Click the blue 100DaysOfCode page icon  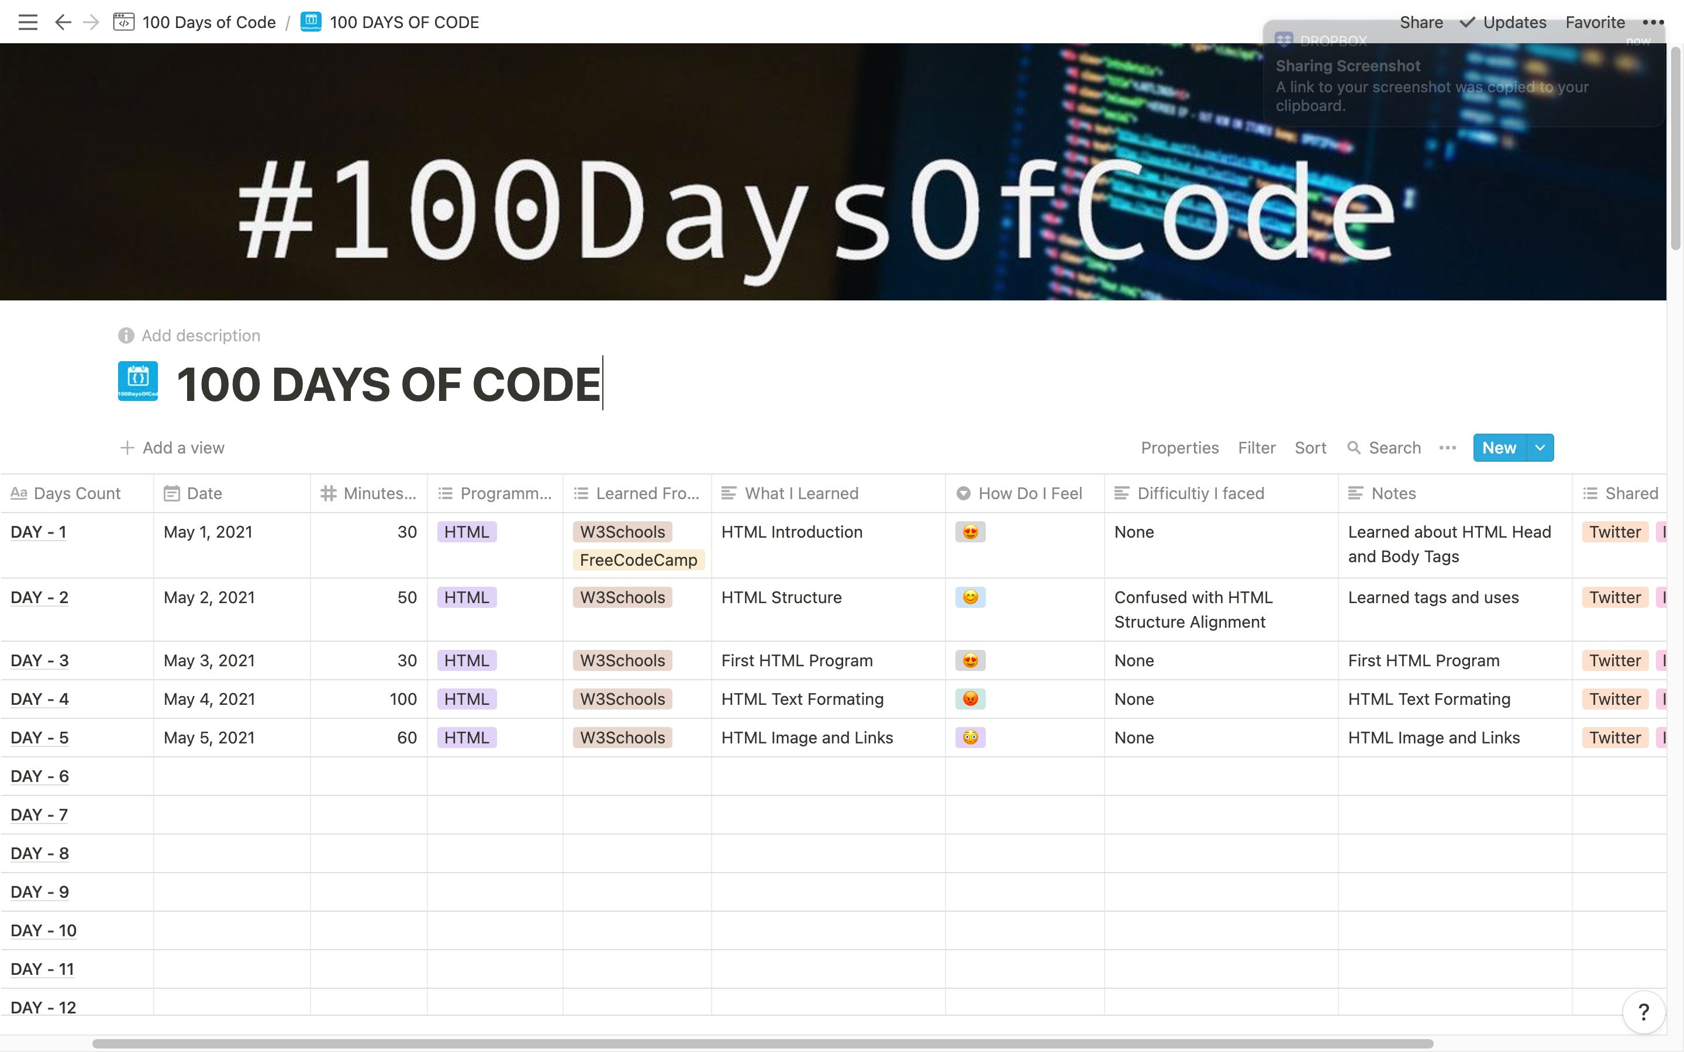click(138, 381)
